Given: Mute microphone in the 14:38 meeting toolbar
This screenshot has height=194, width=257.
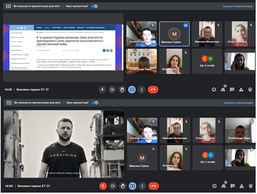Looking at the screenshot, I should [103, 89].
